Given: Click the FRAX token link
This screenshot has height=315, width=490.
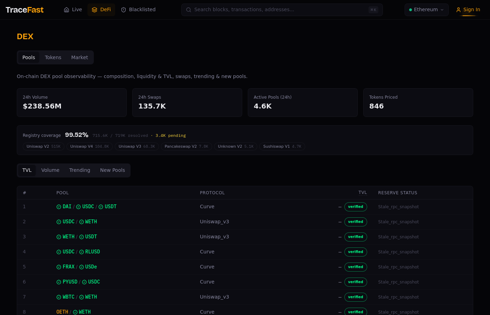Looking at the screenshot, I should click(69, 267).
